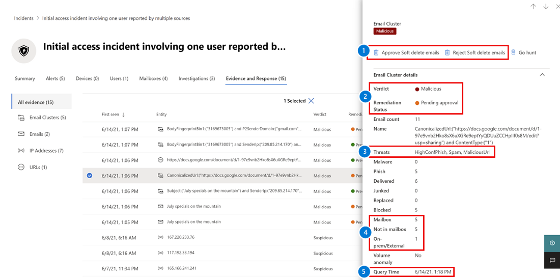Go to previous item with up arrow
The height and width of the screenshot is (280, 560).
pyautogui.click(x=533, y=7)
